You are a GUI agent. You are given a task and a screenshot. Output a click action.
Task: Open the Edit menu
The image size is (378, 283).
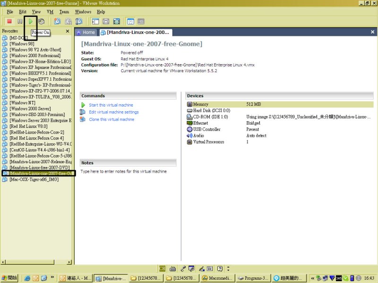(23, 11)
